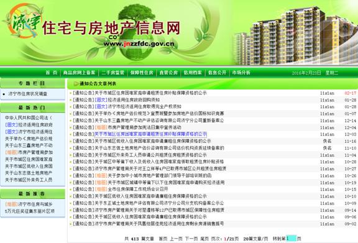Open the 市场分析 navigation item
The image size is (358, 243).
[241, 73]
